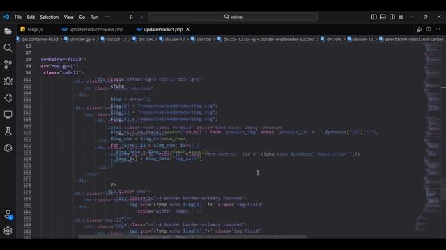
Task: Split the editor to the right
Action: [429, 29]
